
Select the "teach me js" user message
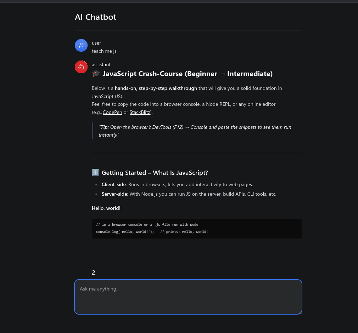point(104,51)
